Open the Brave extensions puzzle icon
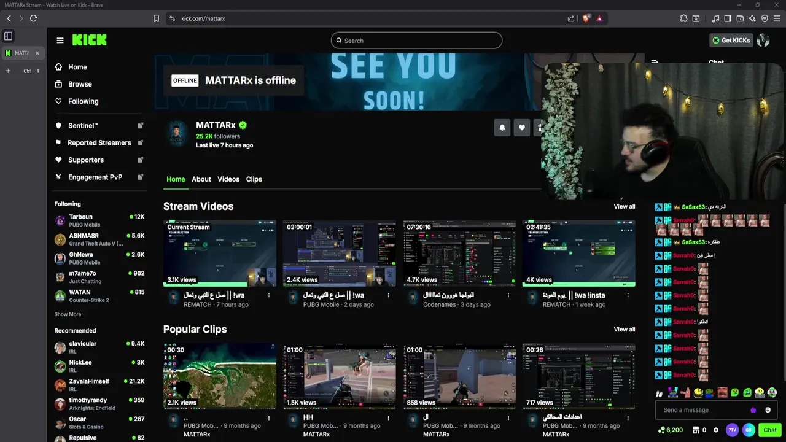786x442 pixels. 683,18
